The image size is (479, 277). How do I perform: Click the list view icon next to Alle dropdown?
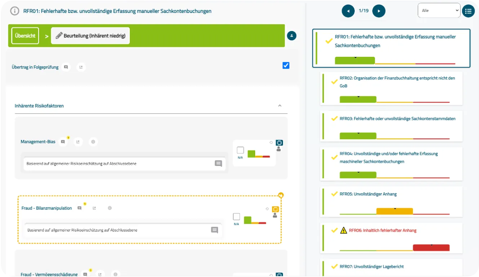tap(468, 11)
